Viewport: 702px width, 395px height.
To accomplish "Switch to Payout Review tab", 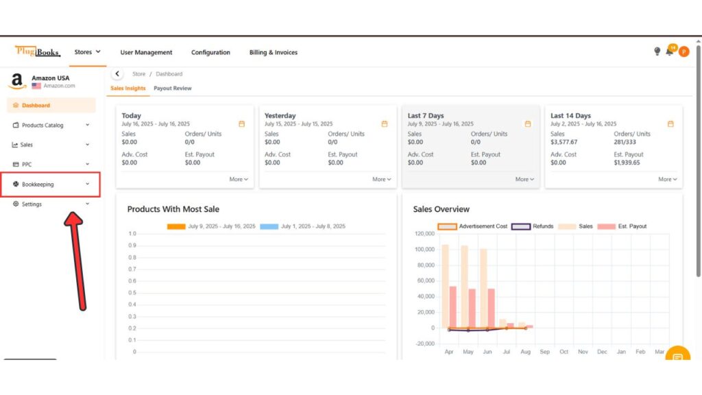I will [172, 88].
